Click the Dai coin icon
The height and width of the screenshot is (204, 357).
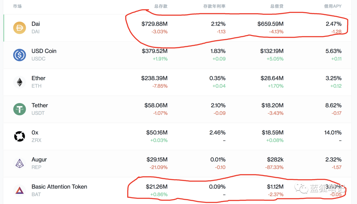pyautogui.click(x=20, y=28)
